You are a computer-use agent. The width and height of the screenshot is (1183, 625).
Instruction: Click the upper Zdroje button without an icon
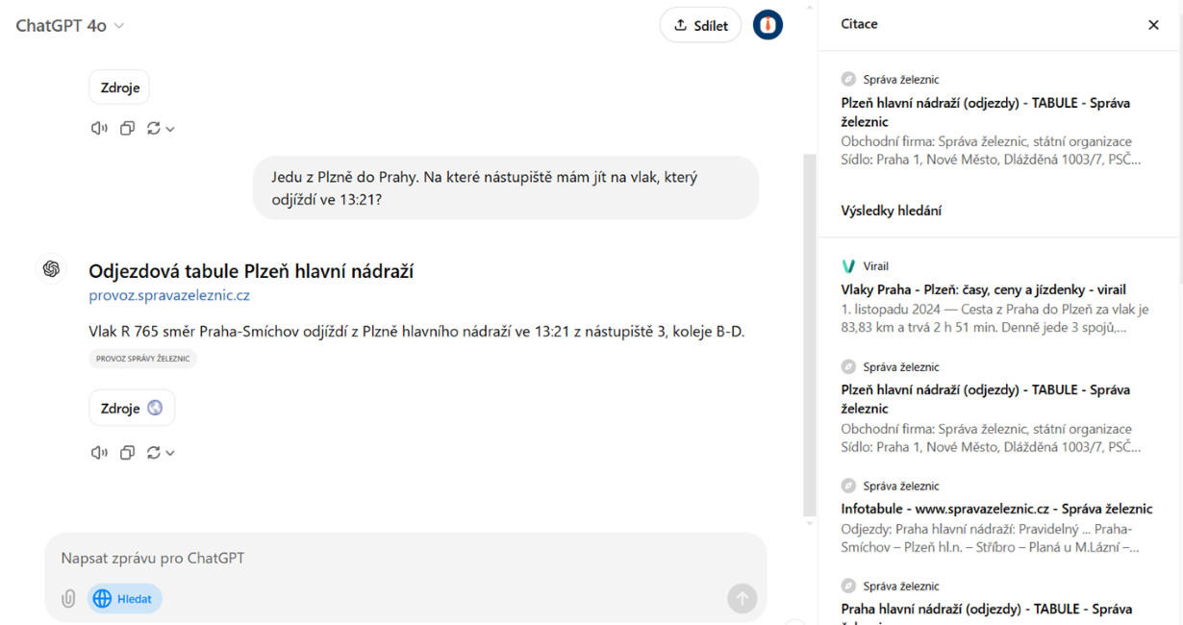(x=120, y=87)
